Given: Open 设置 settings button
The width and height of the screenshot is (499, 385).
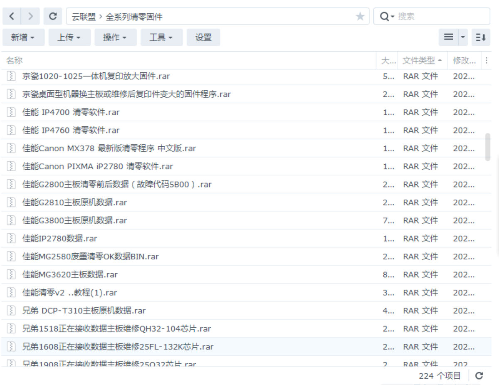Looking at the screenshot, I should tap(203, 37).
